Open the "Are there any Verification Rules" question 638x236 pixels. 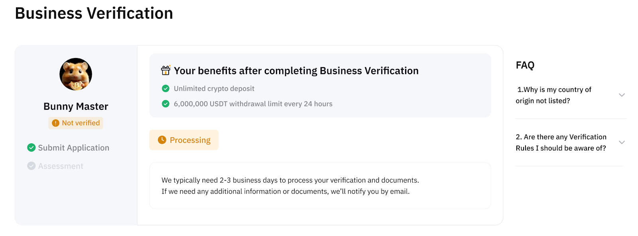(561, 142)
